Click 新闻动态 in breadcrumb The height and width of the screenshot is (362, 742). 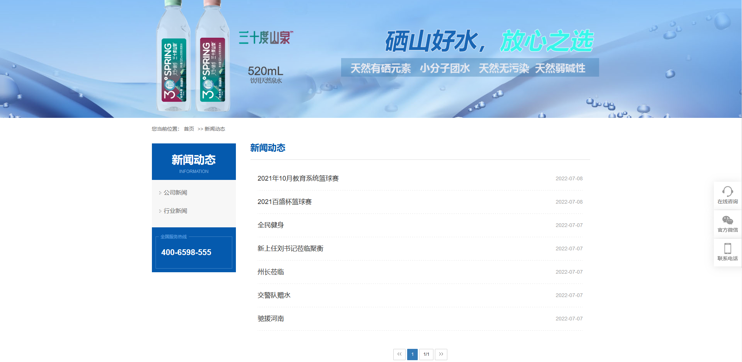coord(215,129)
